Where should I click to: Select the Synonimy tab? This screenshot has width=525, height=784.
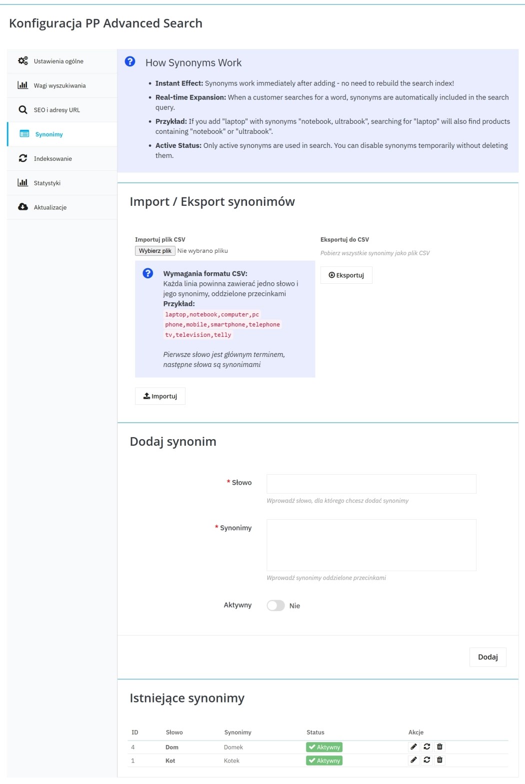tap(62, 134)
